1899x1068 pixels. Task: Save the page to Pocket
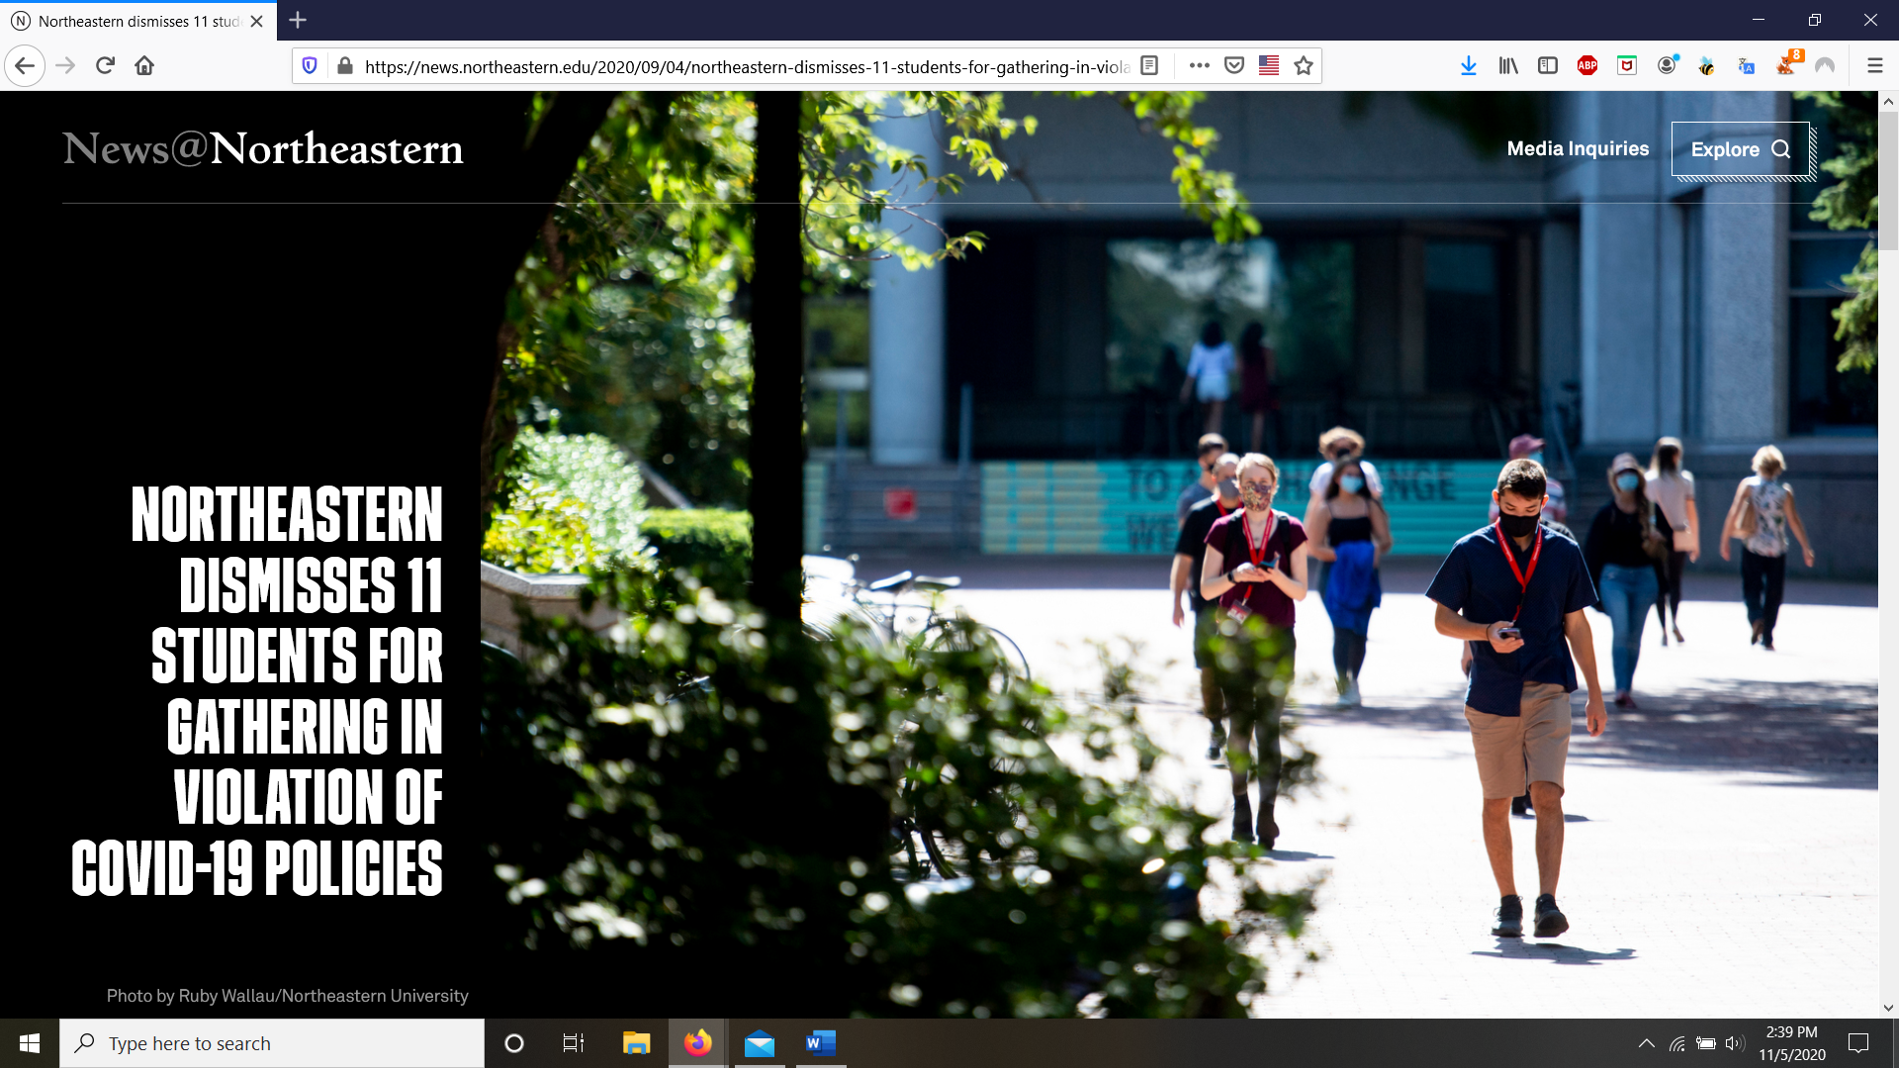pyautogui.click(x=1234, y=66)
